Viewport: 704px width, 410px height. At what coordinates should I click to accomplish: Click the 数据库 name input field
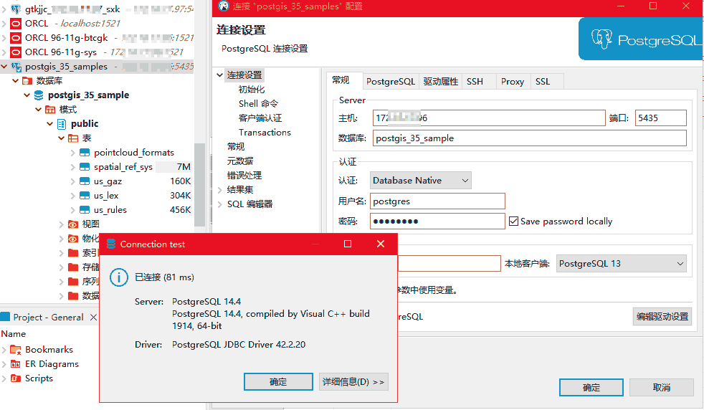click(529, 138)
